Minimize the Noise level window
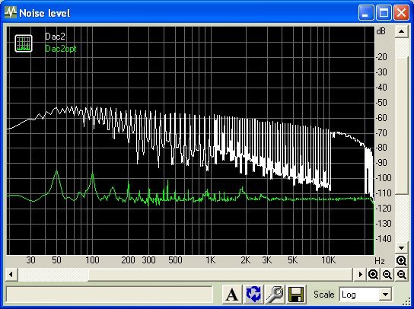This screenshot has width=414, height=309. pyautogui.click(x=366, y=12)
